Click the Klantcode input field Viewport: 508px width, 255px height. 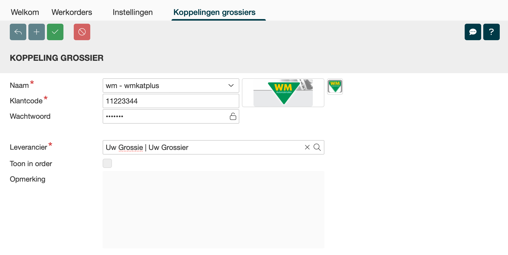pyautogui.click(x=171, y=101)
